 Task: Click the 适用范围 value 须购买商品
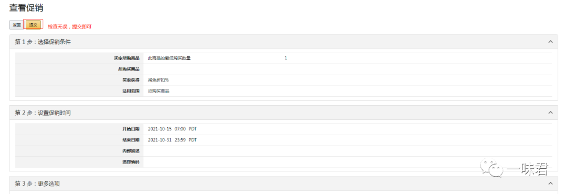pyautogui.click(x=159, y=91)
